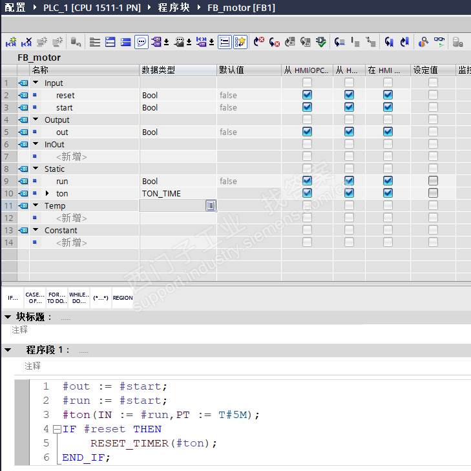Toggle the favorites star list icon
Image resolution: width=471 pixels, height=471 pixels.
[x=240, y=42]
